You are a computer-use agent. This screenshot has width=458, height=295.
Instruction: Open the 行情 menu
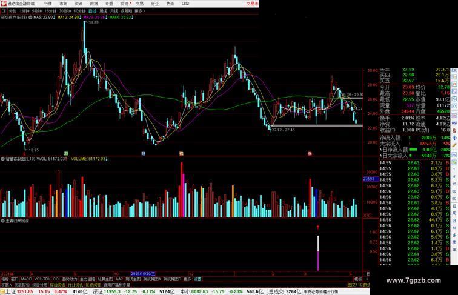pos(48,4)
